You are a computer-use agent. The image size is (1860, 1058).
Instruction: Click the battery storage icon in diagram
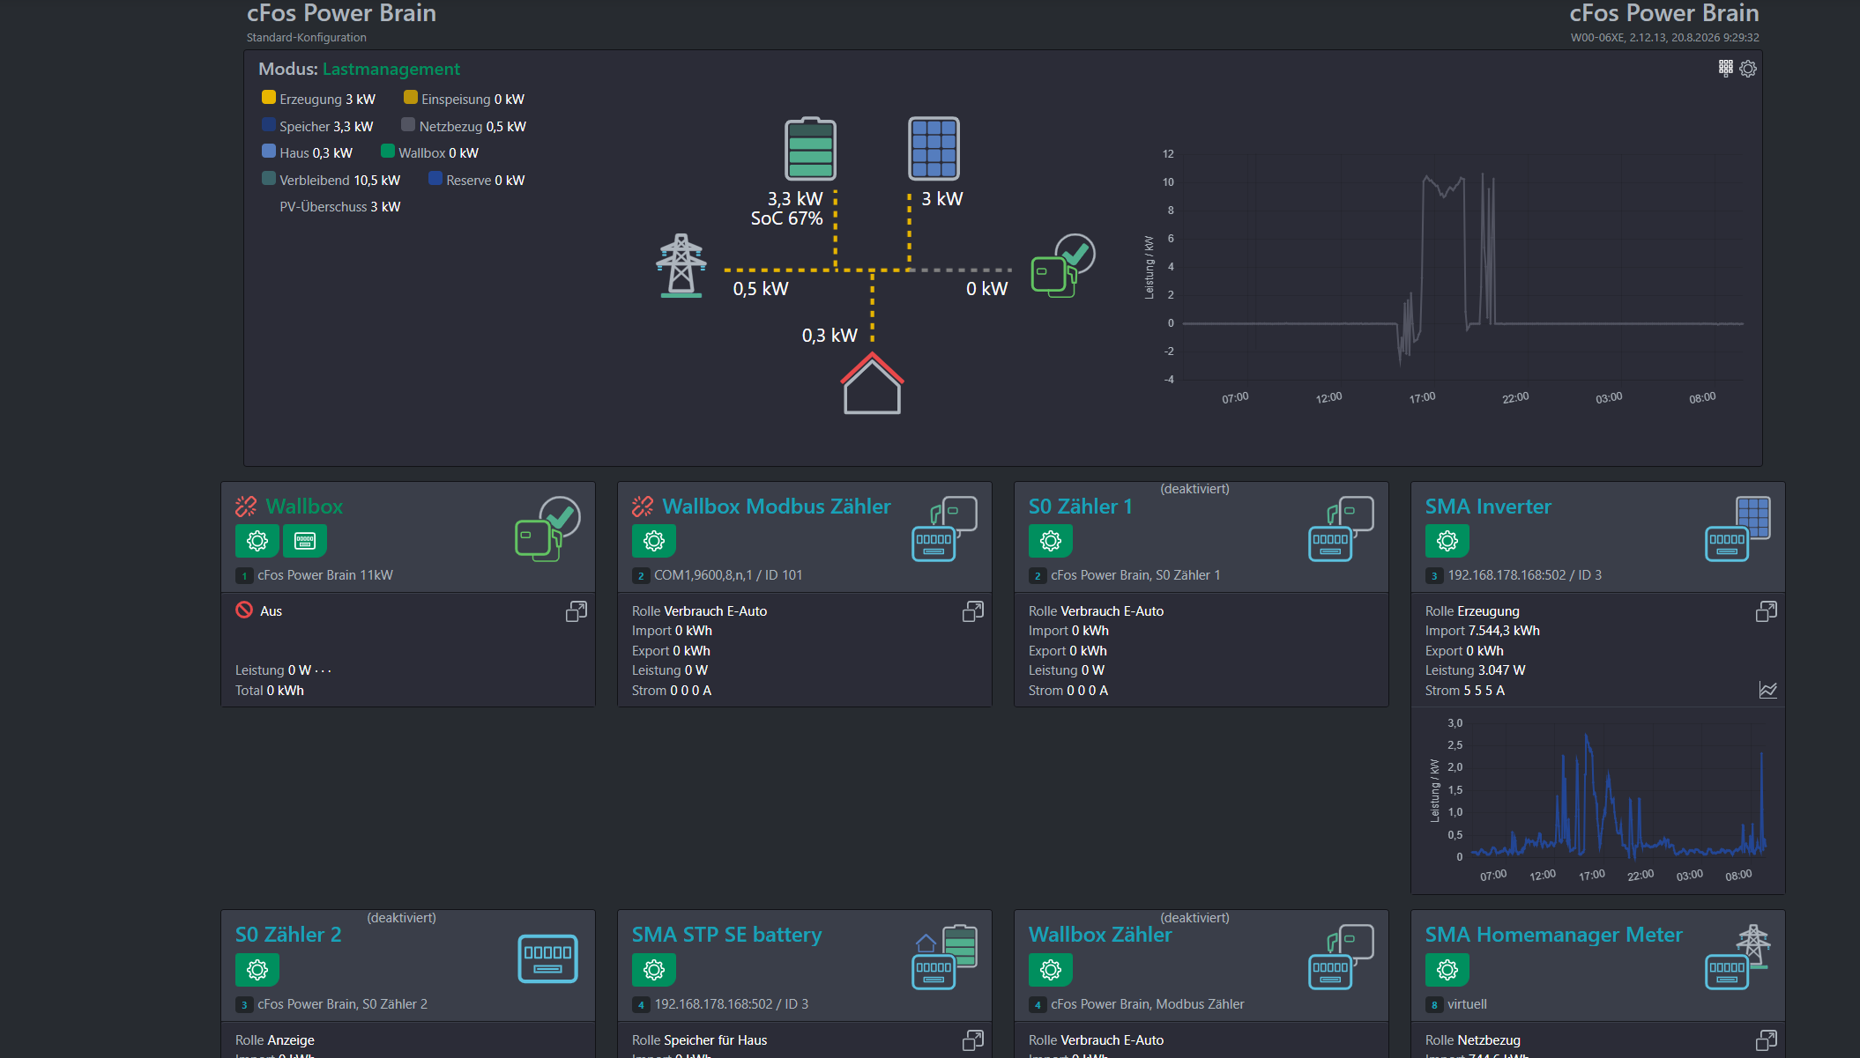810,149
